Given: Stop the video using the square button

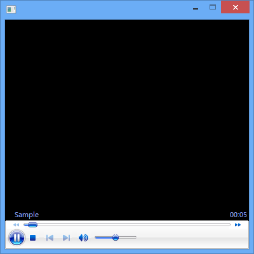Looking at the screenshot, I should point(32,237).
